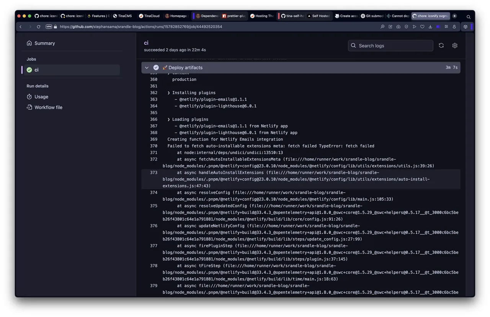The image size is (490, 317).
Task: Click the send paper-plane icon
Action: tap(414, 27)
